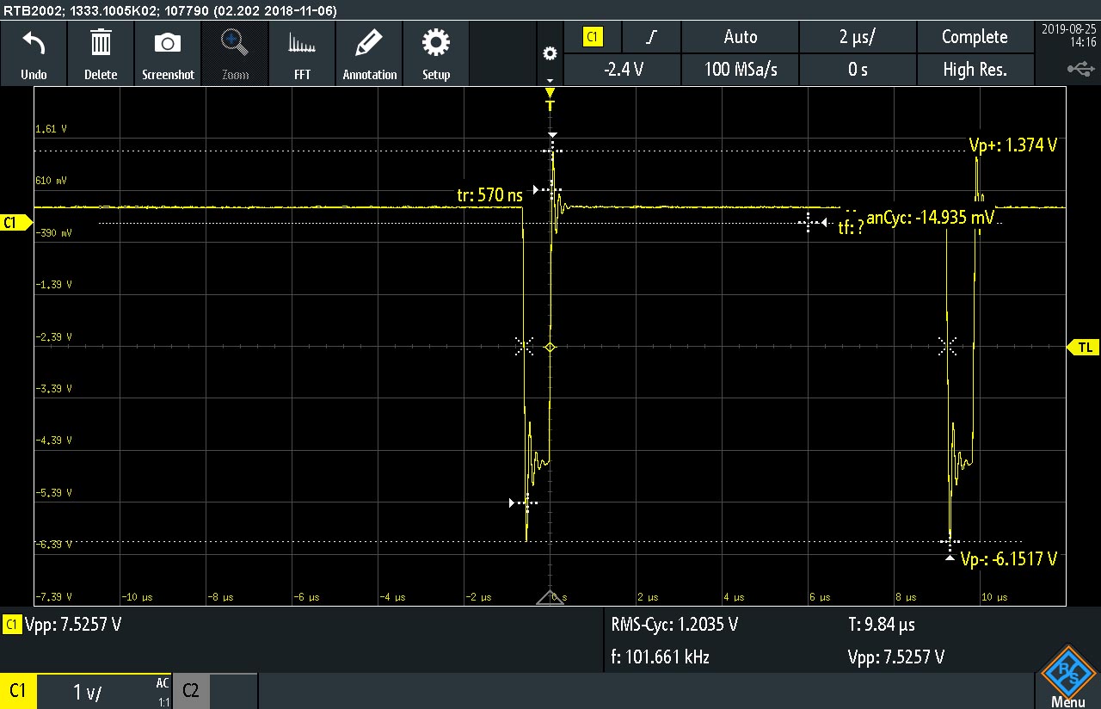
Task: Change the High Res. acquisition mode
Action: point(975,70)
